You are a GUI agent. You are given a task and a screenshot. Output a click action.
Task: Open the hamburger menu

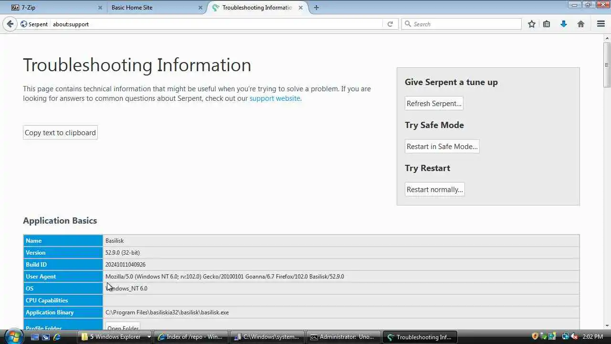tap(601, 24)
